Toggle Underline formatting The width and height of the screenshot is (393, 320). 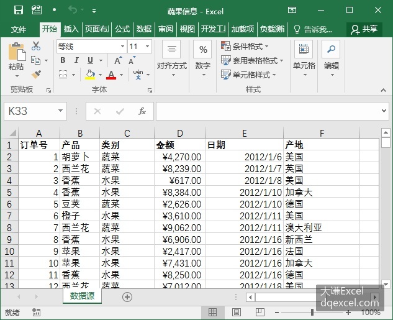90,60
